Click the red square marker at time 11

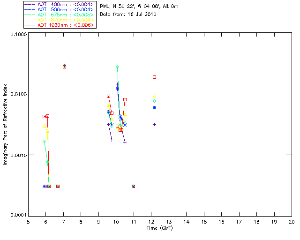pos(133,187)
